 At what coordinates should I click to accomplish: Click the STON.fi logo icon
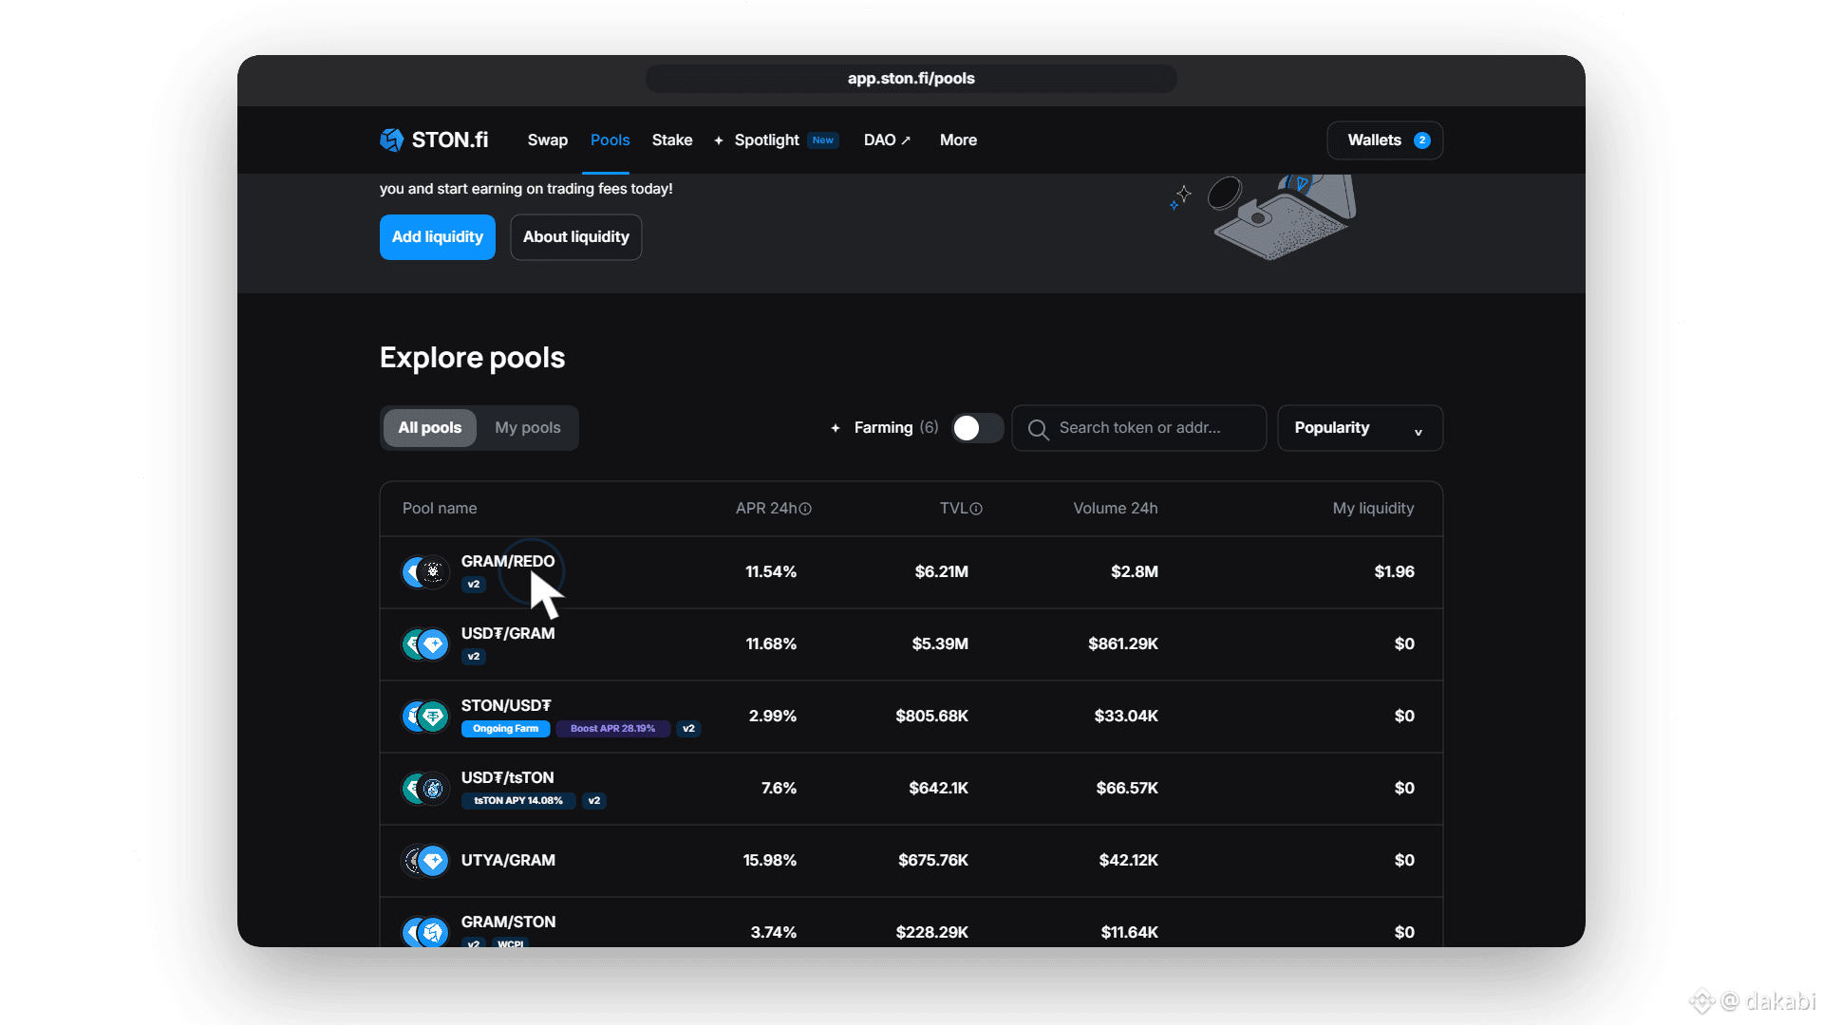coord(391,140)
